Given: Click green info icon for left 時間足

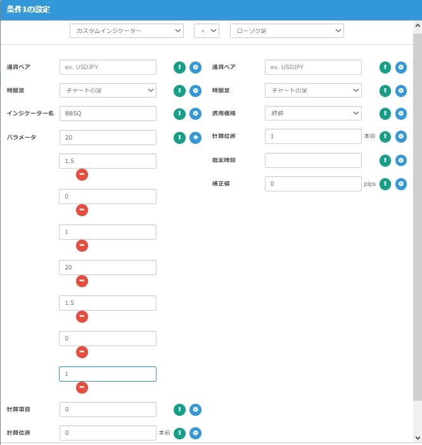Looking at the screenshot, I should [x=179, y=91].
